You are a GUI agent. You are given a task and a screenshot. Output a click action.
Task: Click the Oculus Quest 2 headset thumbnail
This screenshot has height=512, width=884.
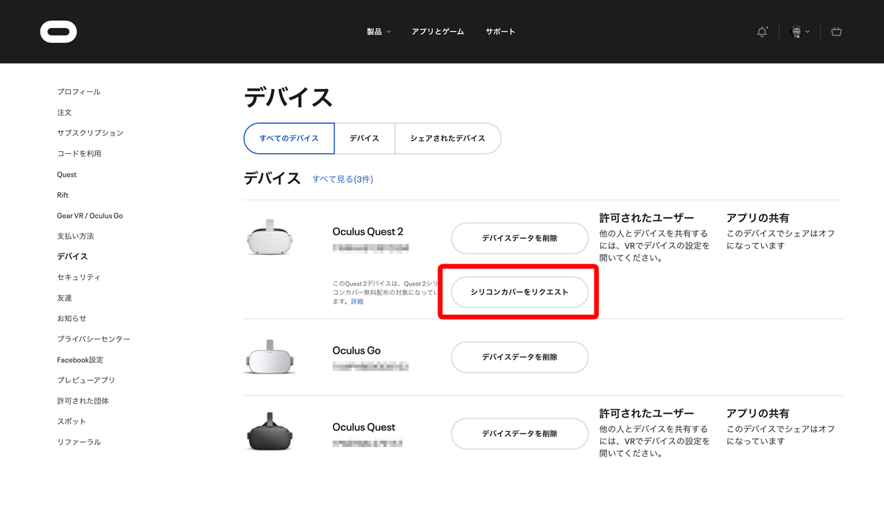click(x=270, y=237)
